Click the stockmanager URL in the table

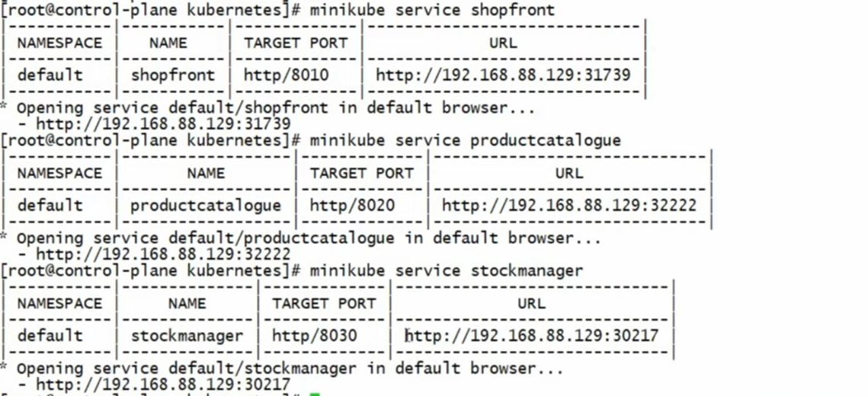(x=531, y=336)
